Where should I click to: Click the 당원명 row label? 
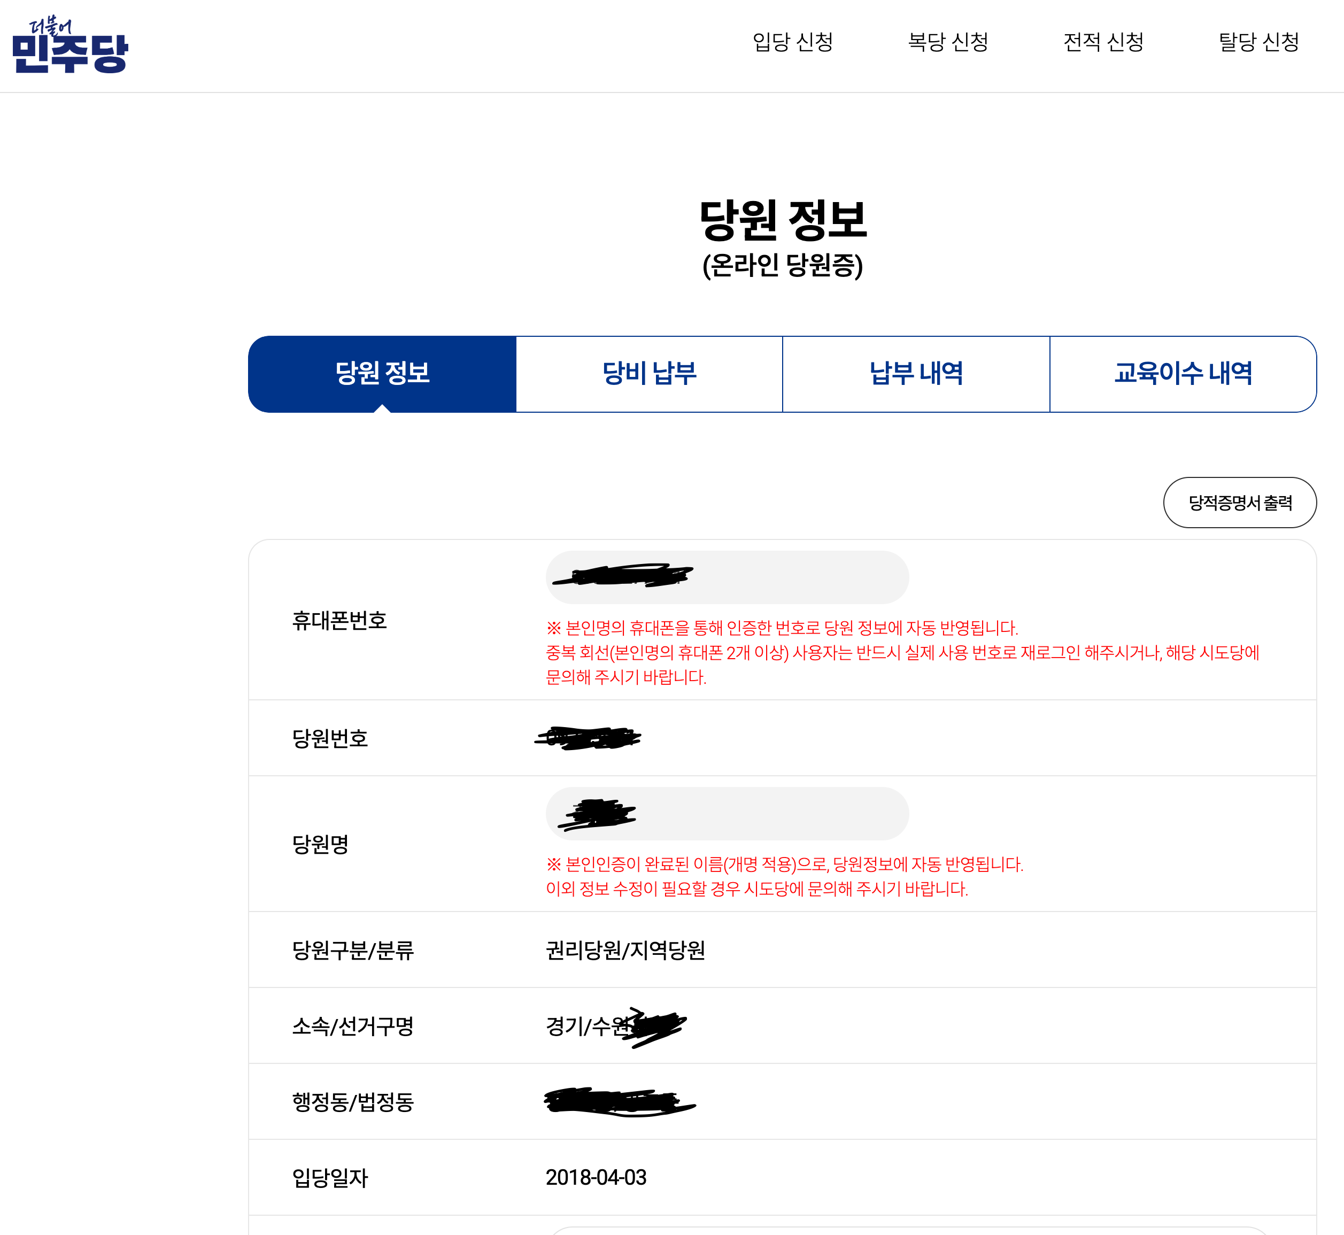320,844
